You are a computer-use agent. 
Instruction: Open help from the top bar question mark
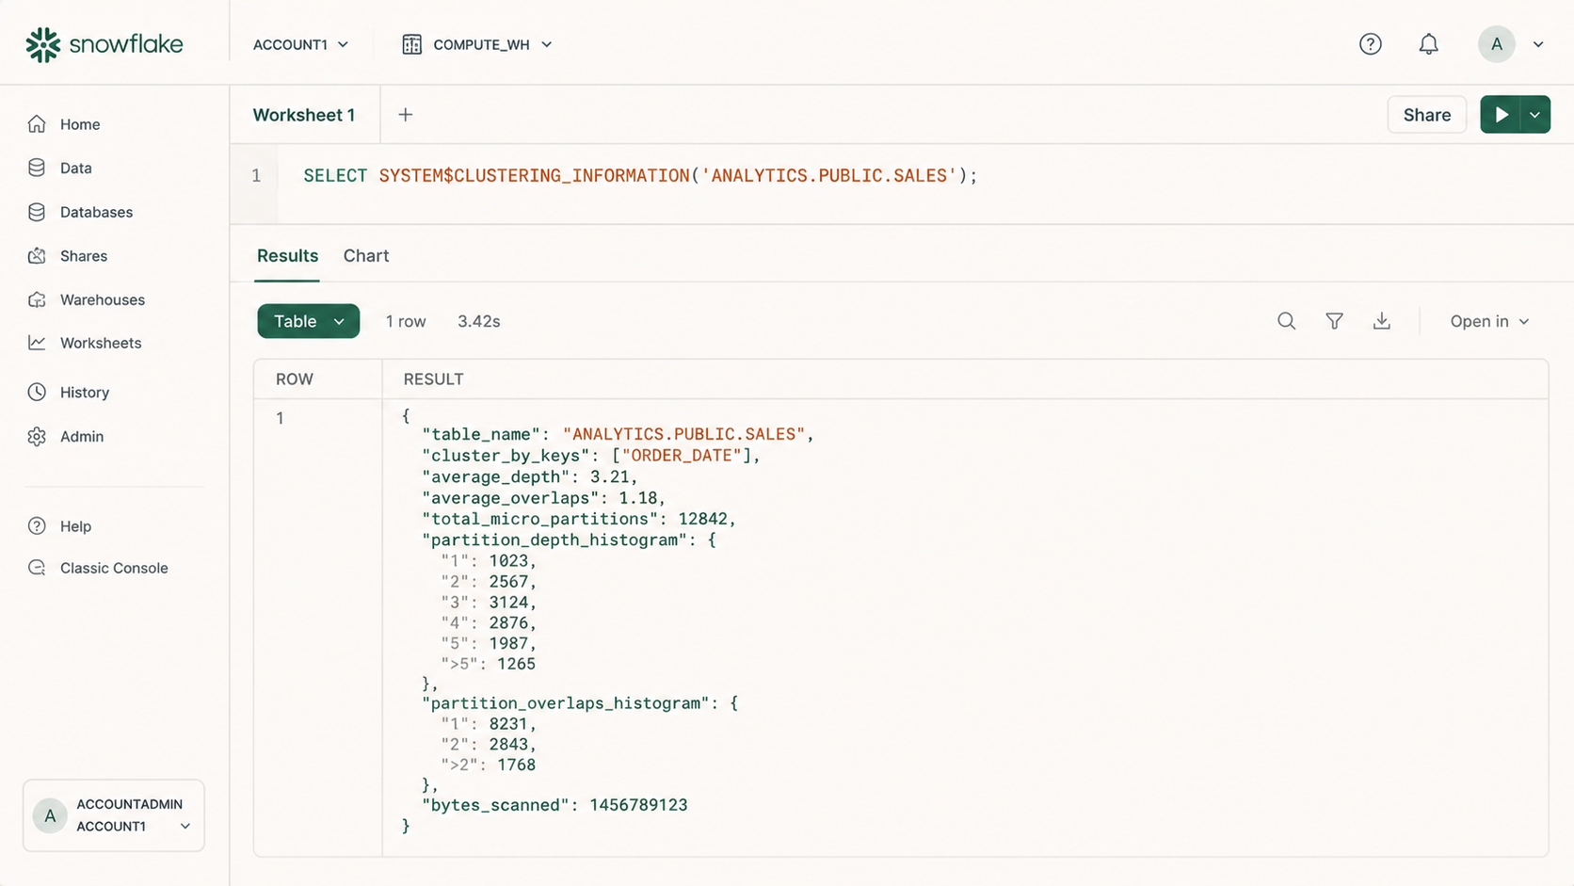1371,44
